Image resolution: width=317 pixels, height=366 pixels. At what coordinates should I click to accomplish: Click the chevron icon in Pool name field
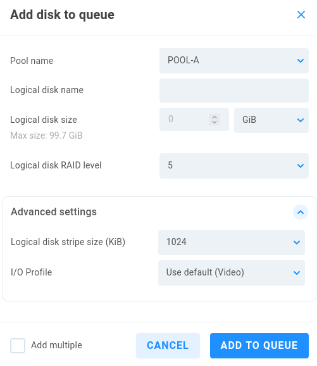click(x=301, y=61)
